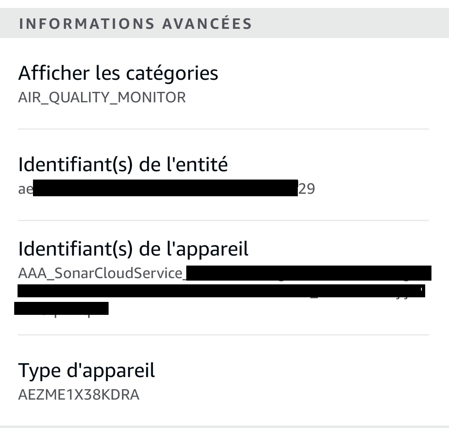Screen dimensions: 449x428
Task: Select the AEZME1X38KDRA device type value
Action: click(79, 395)
